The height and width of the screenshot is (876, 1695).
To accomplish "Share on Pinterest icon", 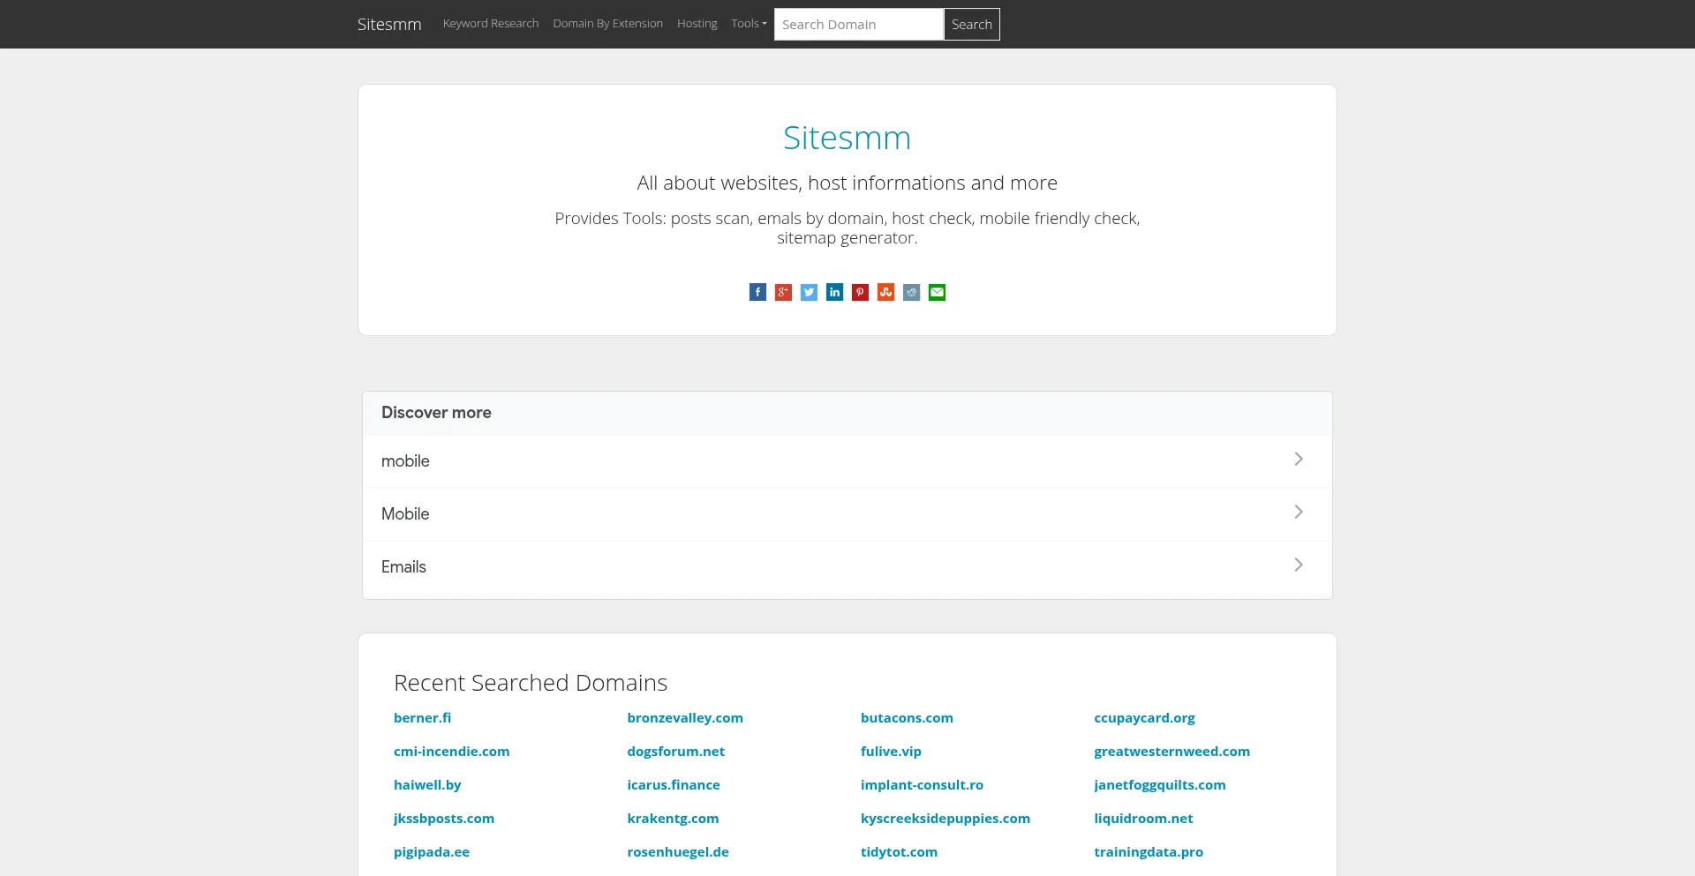I will pyautogui.click(x=860, y=292).
